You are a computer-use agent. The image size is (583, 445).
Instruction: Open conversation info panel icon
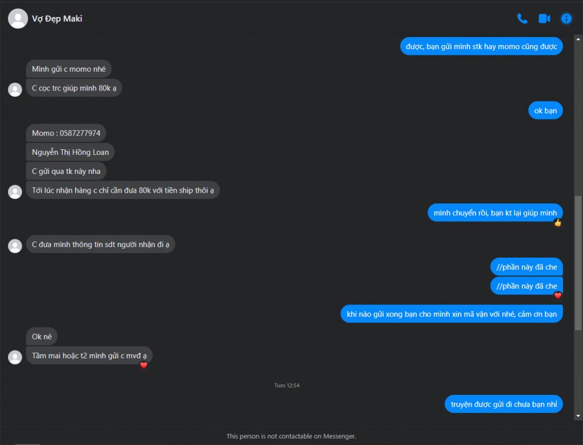566,19
